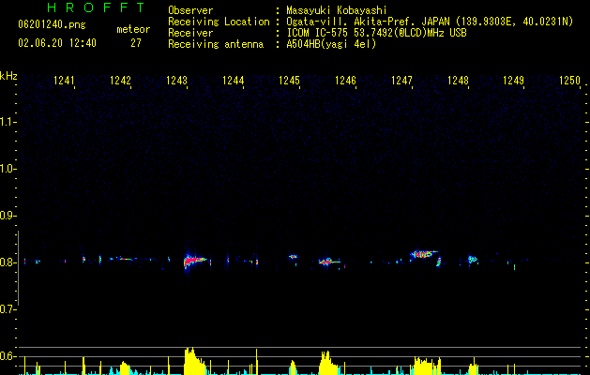Screen dimensions: 590x375
Task: Click the 1249 time axis marker
Action: tap(514, 81)
